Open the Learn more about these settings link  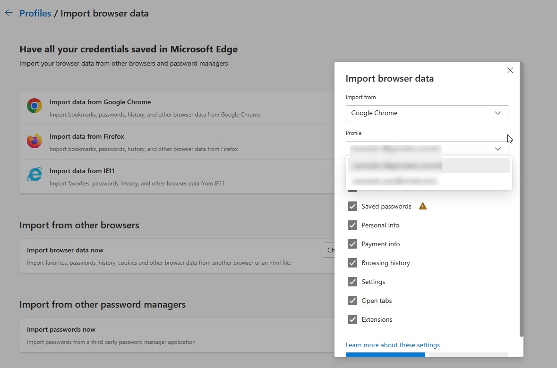393,345
